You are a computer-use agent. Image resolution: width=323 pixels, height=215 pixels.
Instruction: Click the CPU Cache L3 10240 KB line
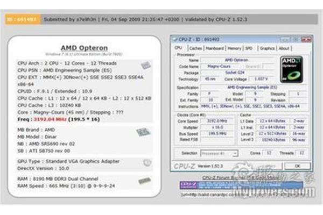pos(49,105)
